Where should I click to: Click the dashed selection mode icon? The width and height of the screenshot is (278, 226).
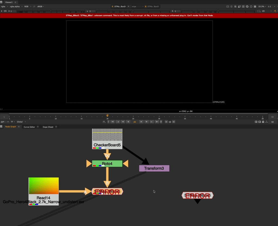[259, 11]
